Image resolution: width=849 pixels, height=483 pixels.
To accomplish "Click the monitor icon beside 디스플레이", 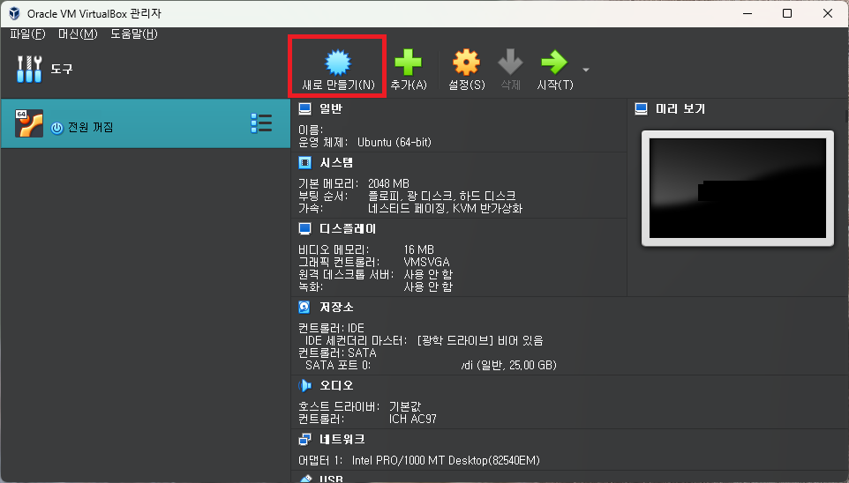I will [x=304, y=229].
